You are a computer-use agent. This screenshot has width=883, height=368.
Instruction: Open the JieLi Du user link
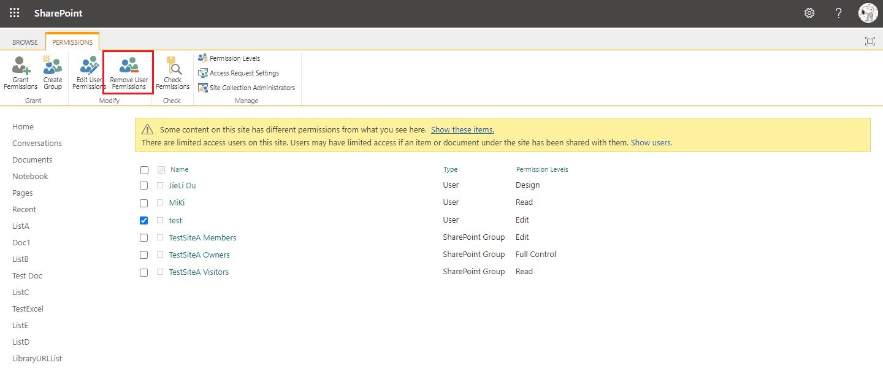(182, 185)
